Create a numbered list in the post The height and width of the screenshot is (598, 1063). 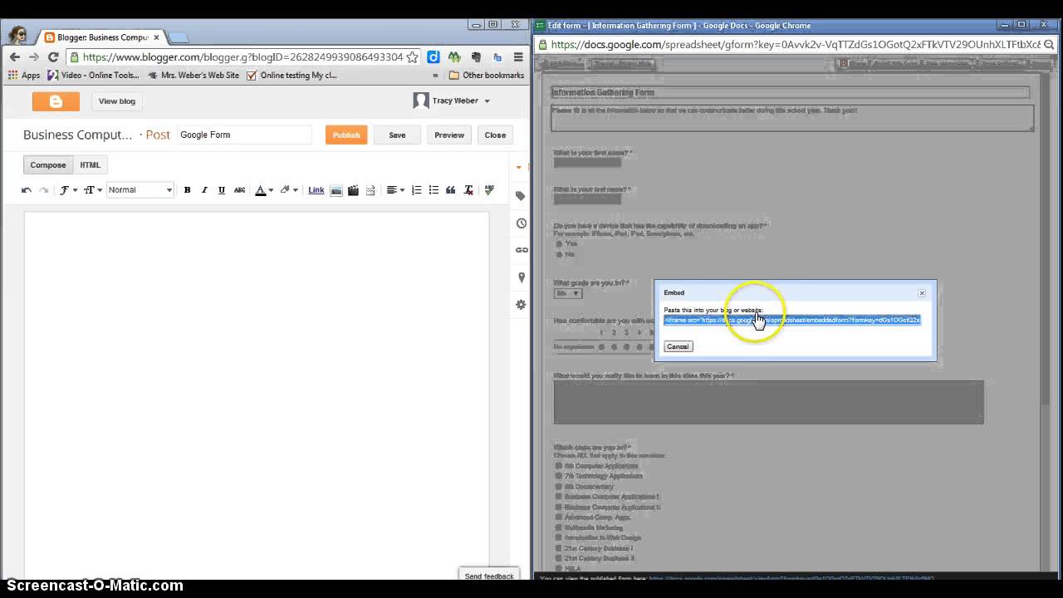pos(416,190)
